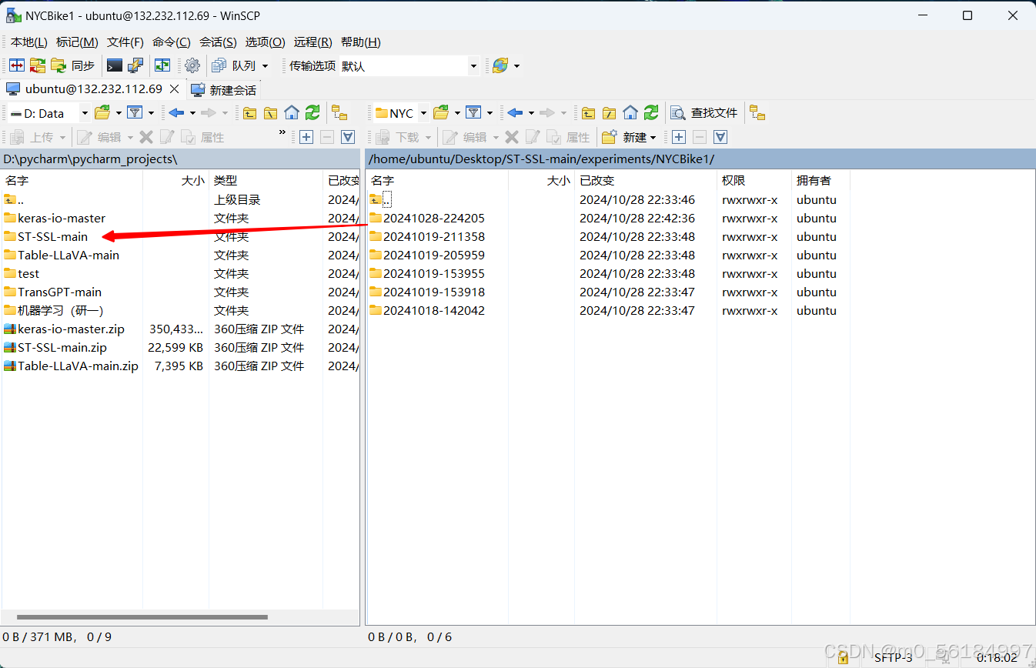
Task: Click the plus select-files icon in local panel
Action: click(306, 137)
